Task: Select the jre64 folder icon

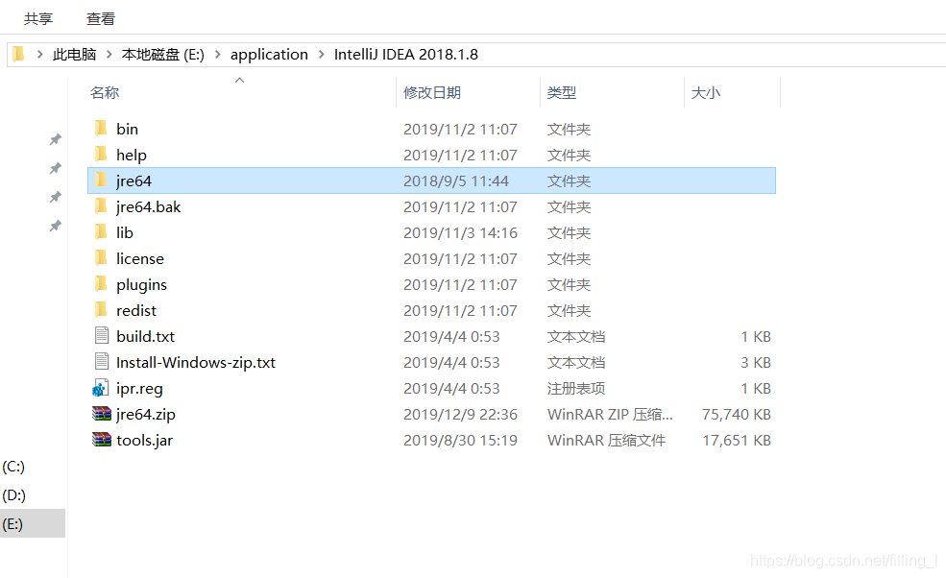Action: pos(101,180)
